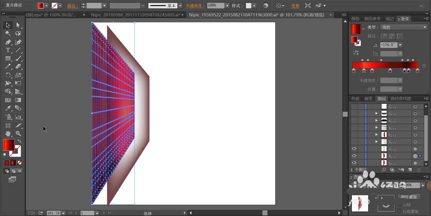Select the Selection (black arrow) tool
The height and width of the screenshot is (216, 431).
point(8,25)
